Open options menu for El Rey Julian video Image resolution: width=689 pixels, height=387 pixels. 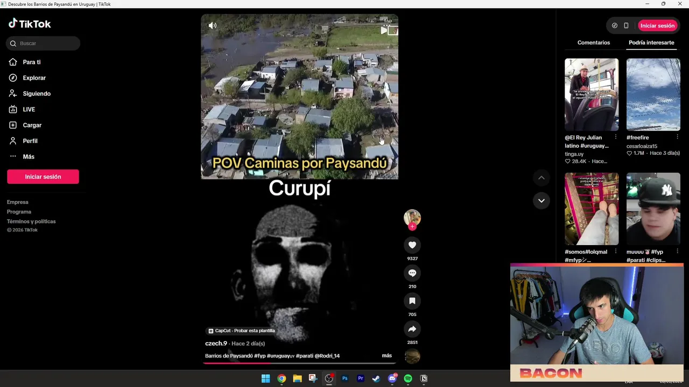point(615,138)
